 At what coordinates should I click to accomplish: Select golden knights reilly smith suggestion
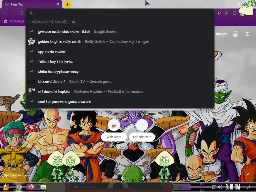pyautogui.click(x=120, y=41)
